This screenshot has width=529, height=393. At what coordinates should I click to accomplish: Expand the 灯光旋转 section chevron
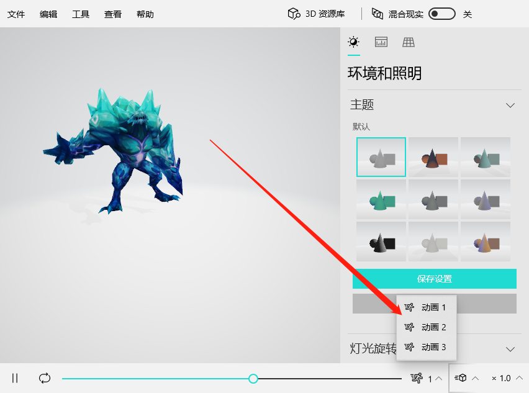coord(510,349)
